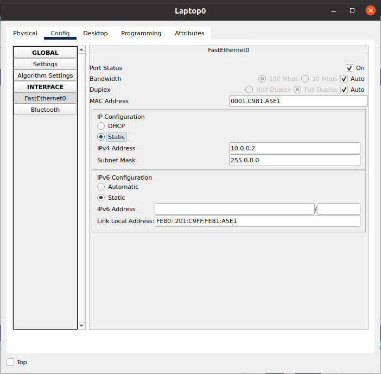381x374 pixels.
Task: Select DHCP for IP Configuration
Action: click(101, 126)
